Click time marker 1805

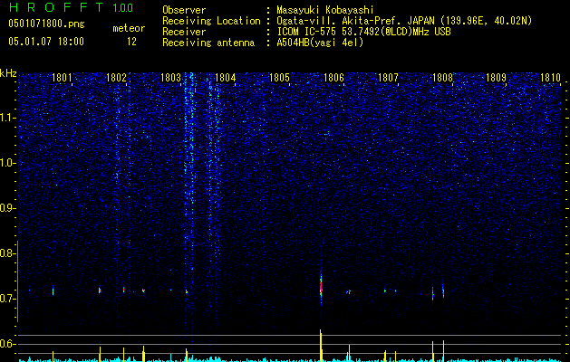pyautogui.click(x=279, y=78)
